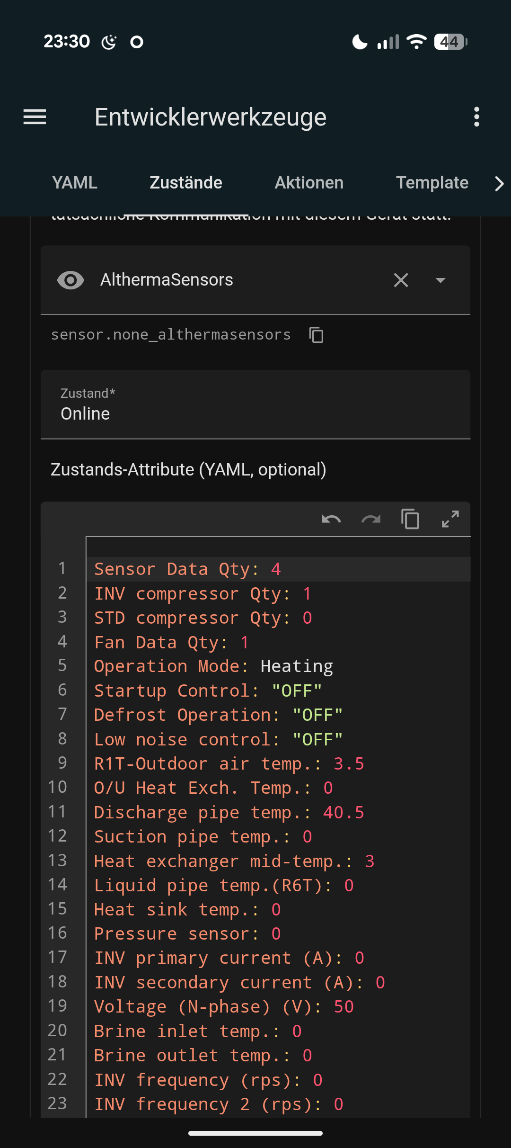Copy entity ID sensor.none_althermasensors

point(316,335)
